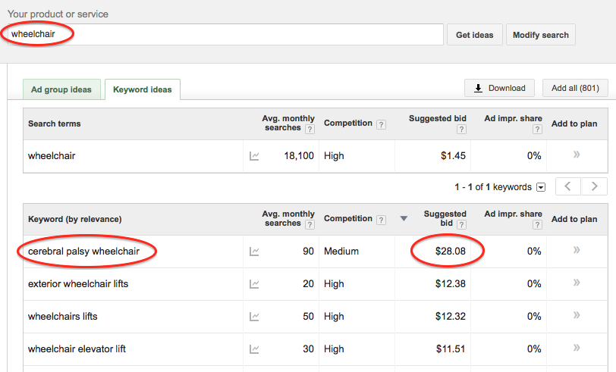This screenshot has height=372, width=616.
Task: Go to next page of search terms
Action: [x=596, y=186]
